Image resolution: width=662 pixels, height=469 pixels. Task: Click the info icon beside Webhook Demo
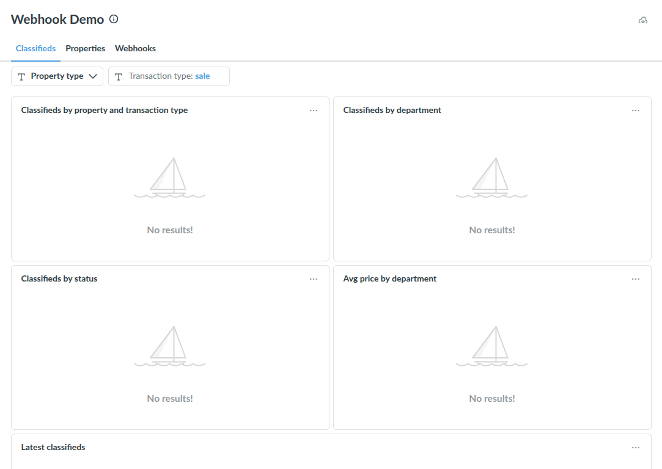(114, 20)
